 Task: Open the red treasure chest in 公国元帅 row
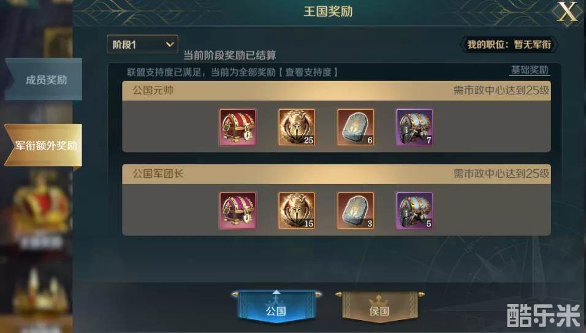[238, 127]
